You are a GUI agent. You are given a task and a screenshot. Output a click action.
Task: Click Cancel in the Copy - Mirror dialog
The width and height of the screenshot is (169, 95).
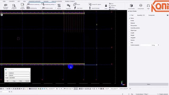(x=27, y=81)
